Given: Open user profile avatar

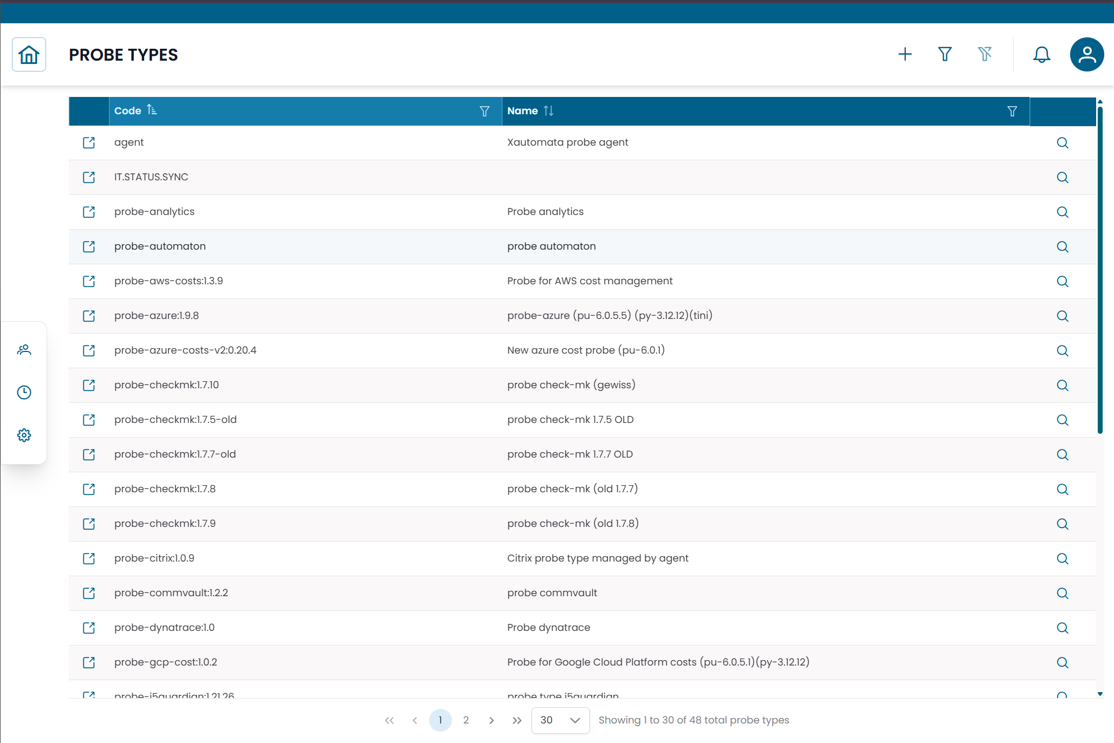Looking at the screenshot, I should point(1086,54).
